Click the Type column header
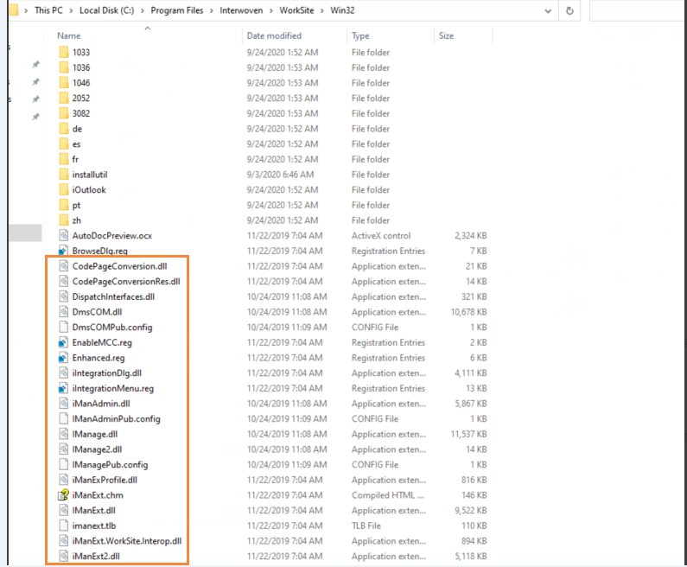This screenshot has width=687, height=567. pyautogui.click(x=360, y=36)
